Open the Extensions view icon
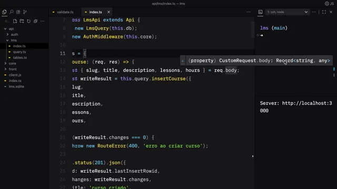 pos(18,12)
